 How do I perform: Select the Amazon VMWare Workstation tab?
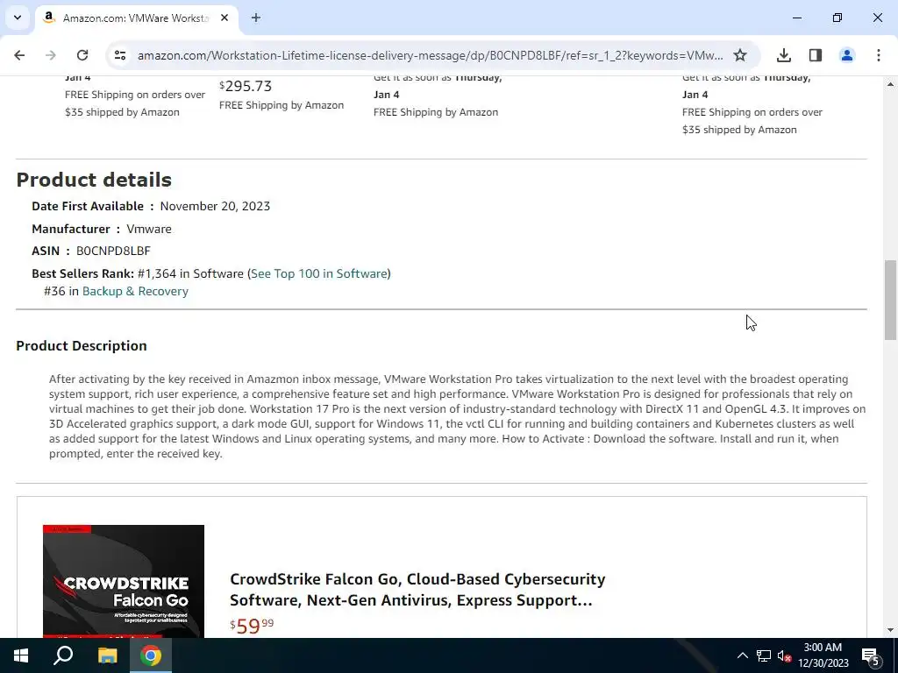tap(136, 18)
